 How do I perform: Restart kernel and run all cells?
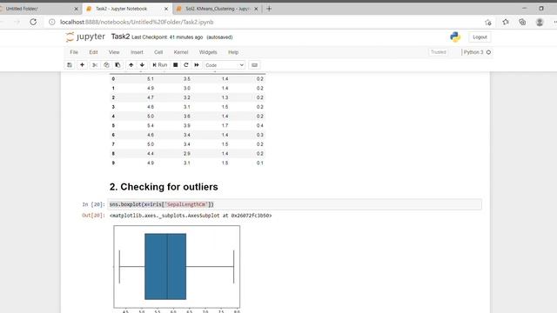(197, 65)
